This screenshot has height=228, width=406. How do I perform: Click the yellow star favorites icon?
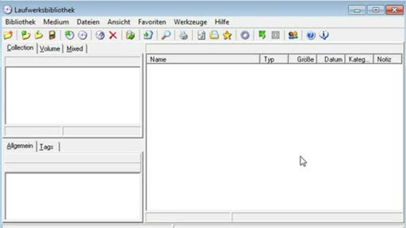point(227,35)
